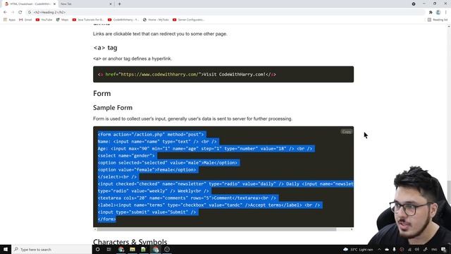The width and height of the screenshot is (451, 254).
Task: Click the Characters & Symbols heading
Action: coord(130,242)
